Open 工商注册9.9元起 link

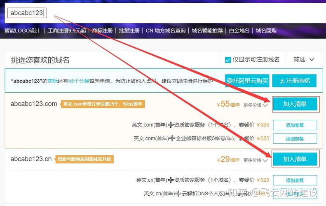point(67,31)
